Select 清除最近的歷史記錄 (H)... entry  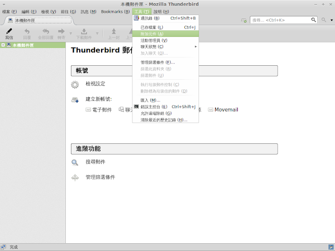[x=166, y=120]
